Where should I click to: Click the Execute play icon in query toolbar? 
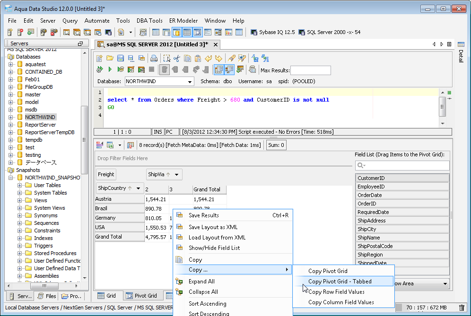tap(110, 70)
